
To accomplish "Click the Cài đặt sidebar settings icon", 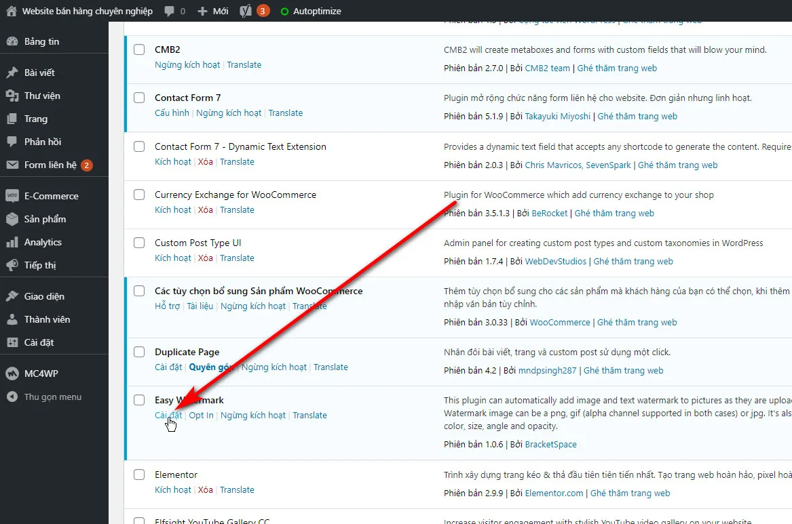I will coord(12,342).
